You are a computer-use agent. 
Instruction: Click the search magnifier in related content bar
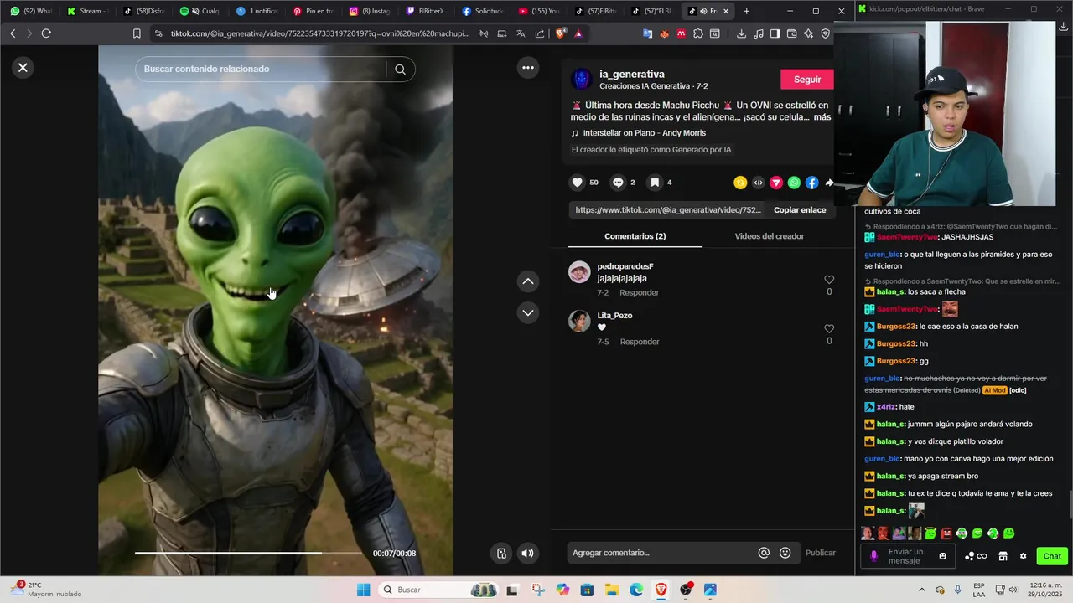(400, 70)
